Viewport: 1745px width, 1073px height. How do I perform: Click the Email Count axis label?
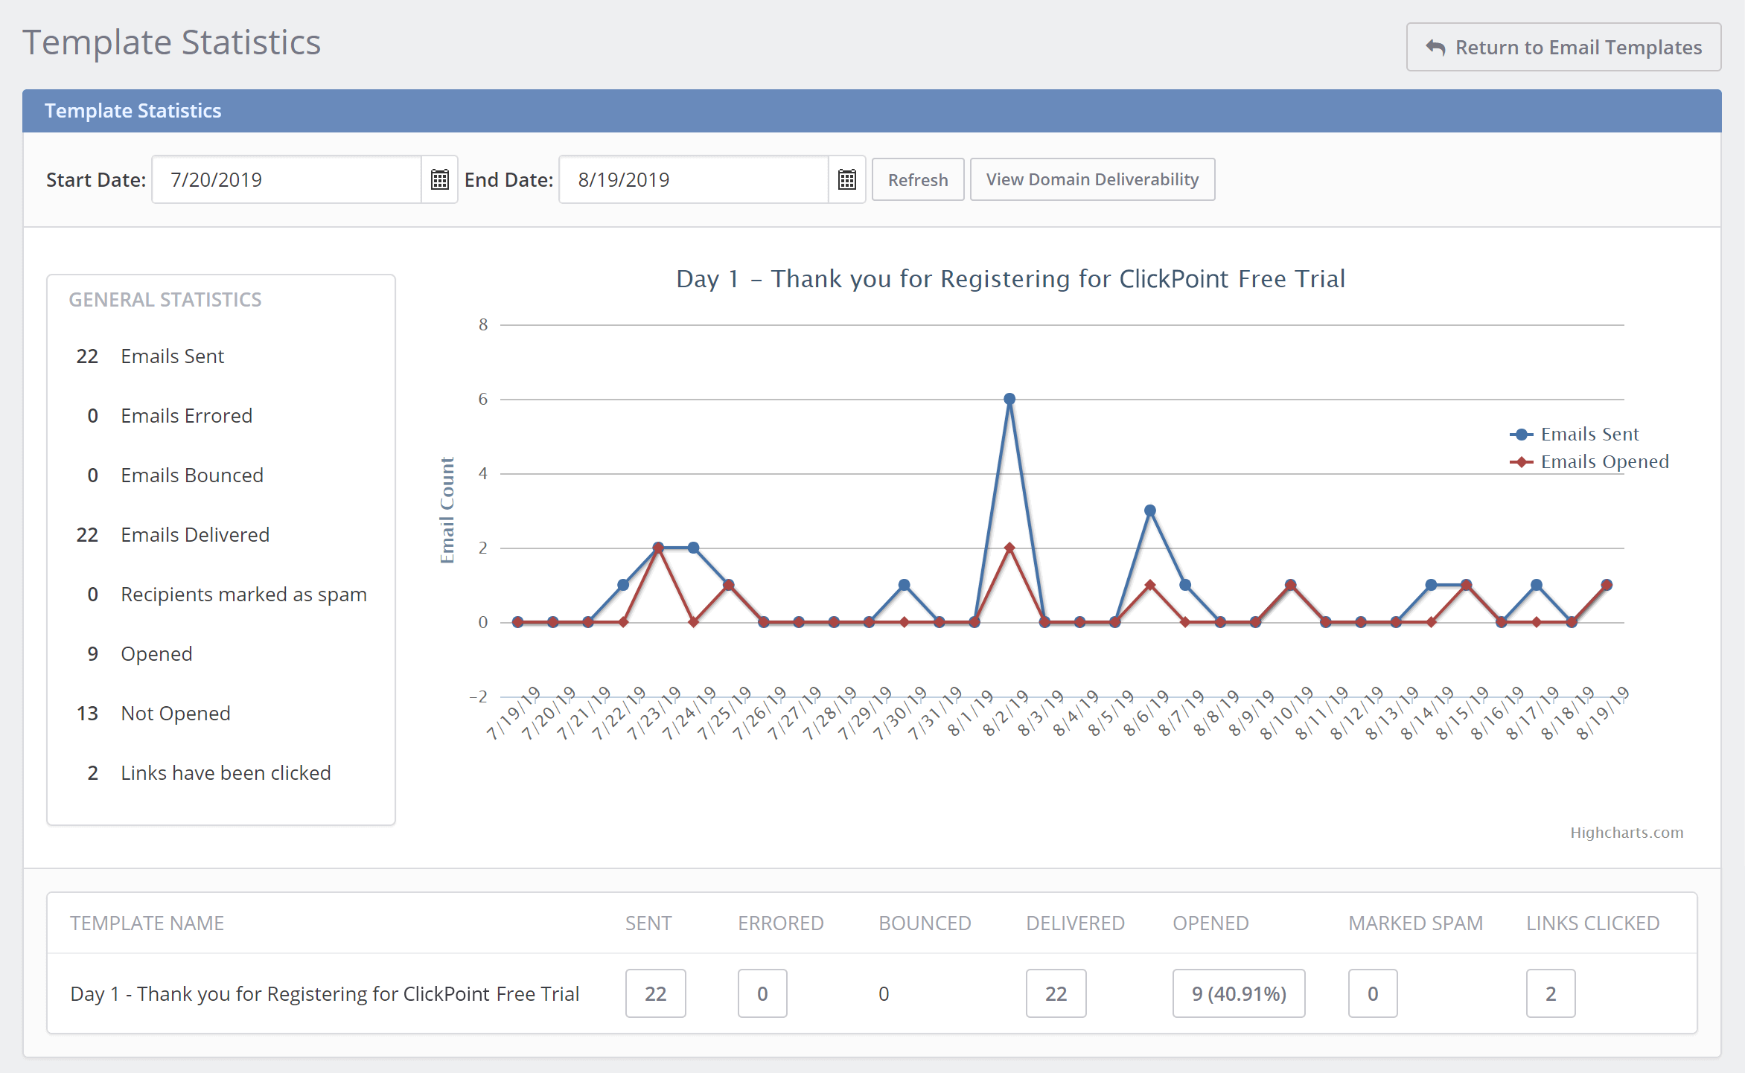click(x=447, y=510)
